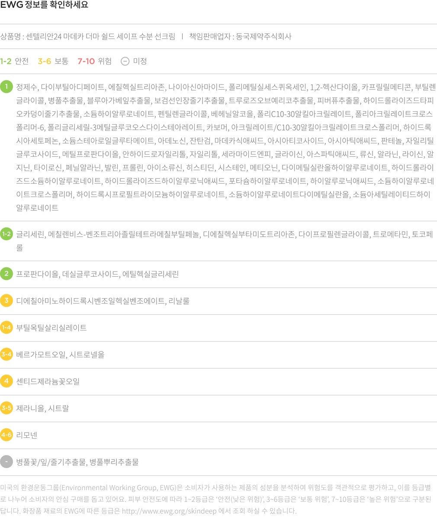Click the 미정 circle-minus legend icon

[x=125, y=61]
